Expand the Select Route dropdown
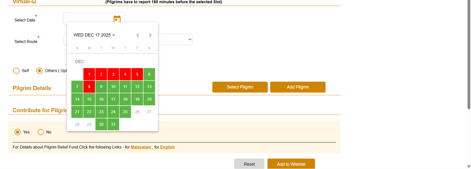This screenshot has width=471, height=169. pos(190,39)
